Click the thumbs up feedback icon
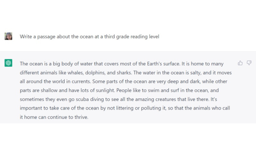The height and width of the screenshot is (152, 256). pyautogui.click(x=240, y=63)
